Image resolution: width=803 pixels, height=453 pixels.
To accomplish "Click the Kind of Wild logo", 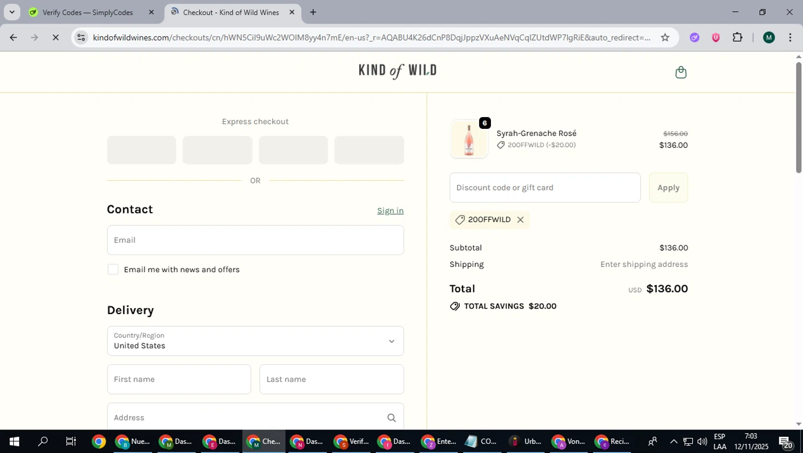I will pyautogui.click(x=398, y=71).
